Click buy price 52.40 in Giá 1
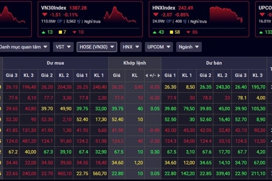Viewport: 272px width, 181px height. click(x=82, y=120)
